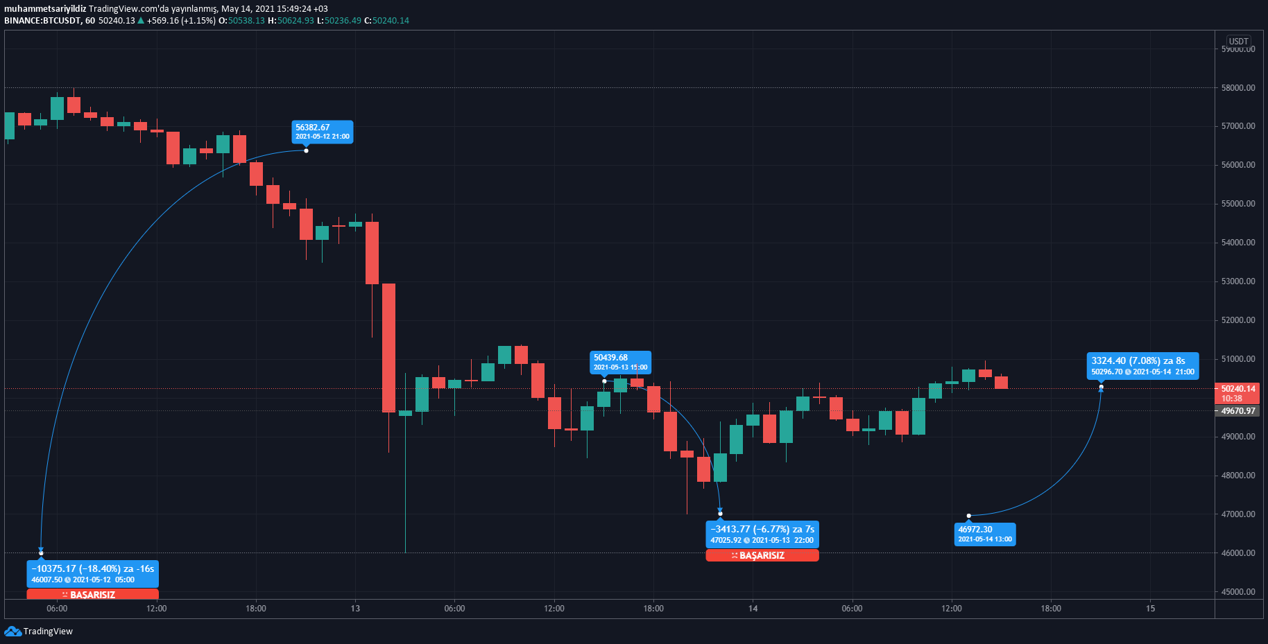Screen dimensions: 1268x644
Task: Click the 14 date marker on time axis
Action: click(x=753, y=609)
